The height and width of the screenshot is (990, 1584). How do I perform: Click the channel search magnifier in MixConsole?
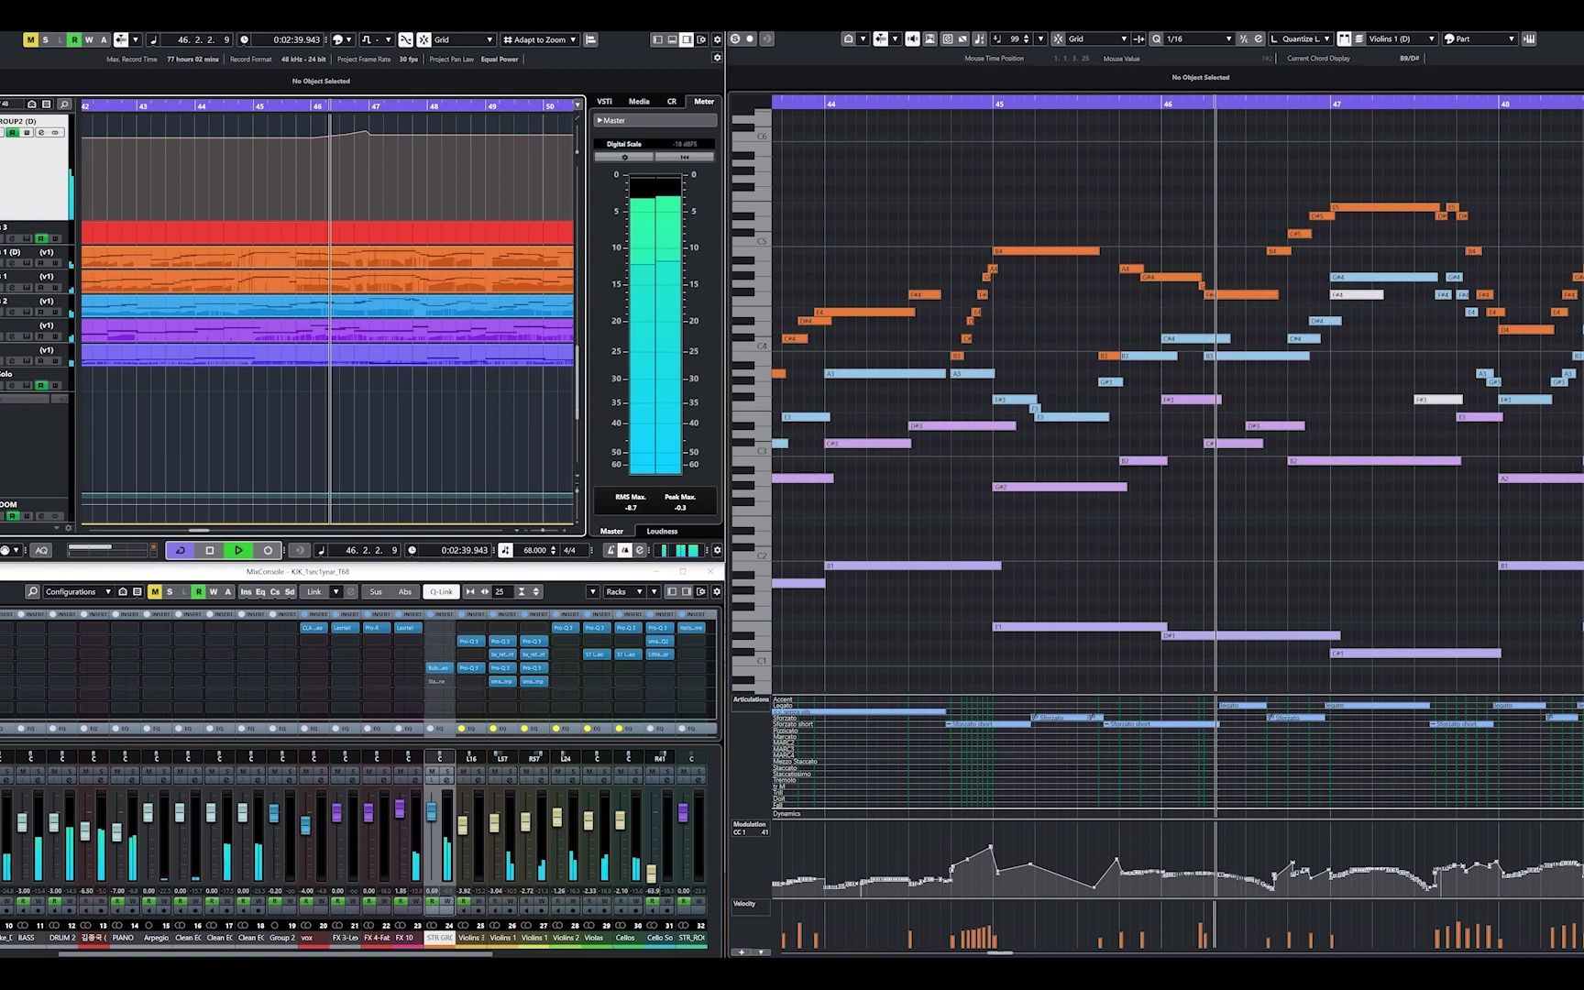tap(32, 591)
